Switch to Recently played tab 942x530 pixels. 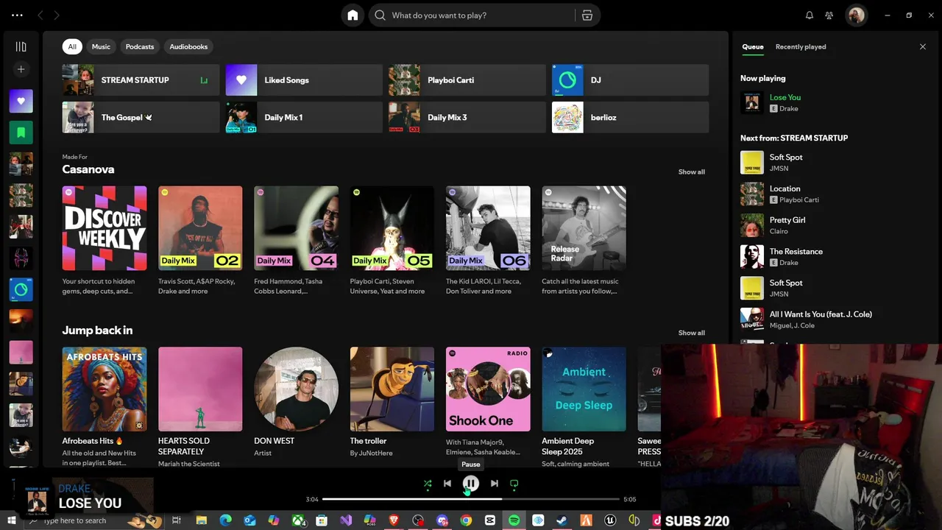coord(801,46)
